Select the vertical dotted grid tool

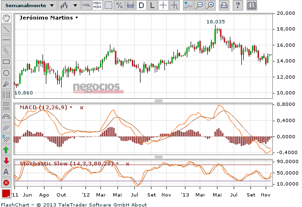6,95
